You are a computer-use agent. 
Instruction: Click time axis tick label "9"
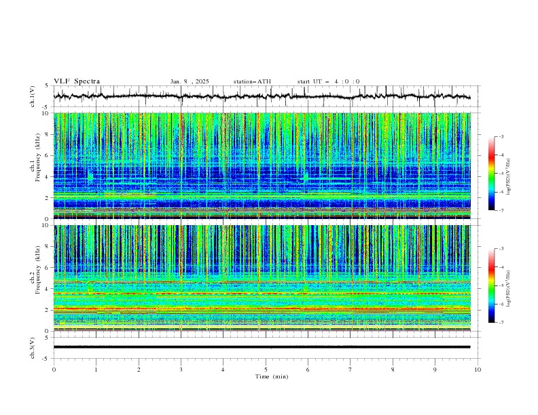click(x=435, y=370)
